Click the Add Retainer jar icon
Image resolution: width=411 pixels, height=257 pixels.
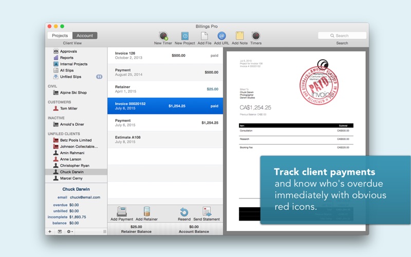pyautogui.click(x=147, y=211)
